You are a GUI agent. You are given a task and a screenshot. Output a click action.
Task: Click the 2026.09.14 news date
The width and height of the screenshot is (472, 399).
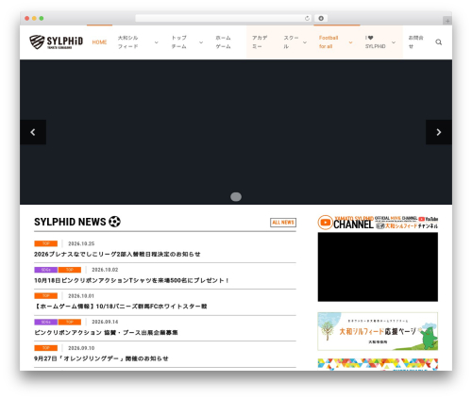tap(105, 322)
